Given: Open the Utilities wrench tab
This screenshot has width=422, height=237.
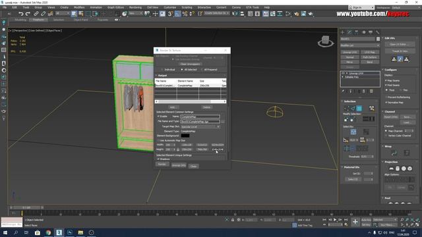Looking at the screenshot, I should (x=378, y=32).
